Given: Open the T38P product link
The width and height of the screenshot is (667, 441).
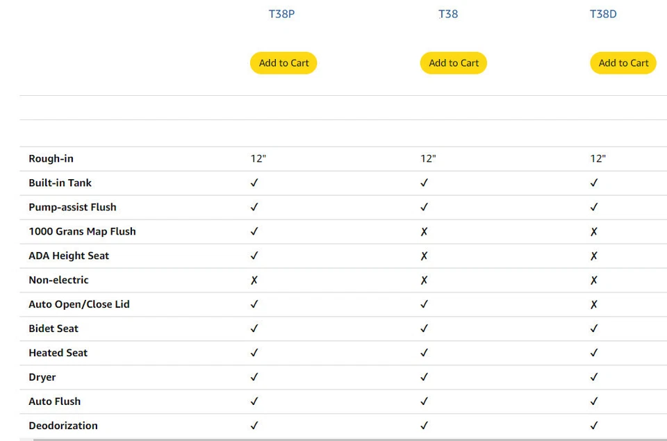Looking at the screenshot, I should [281, 14].
